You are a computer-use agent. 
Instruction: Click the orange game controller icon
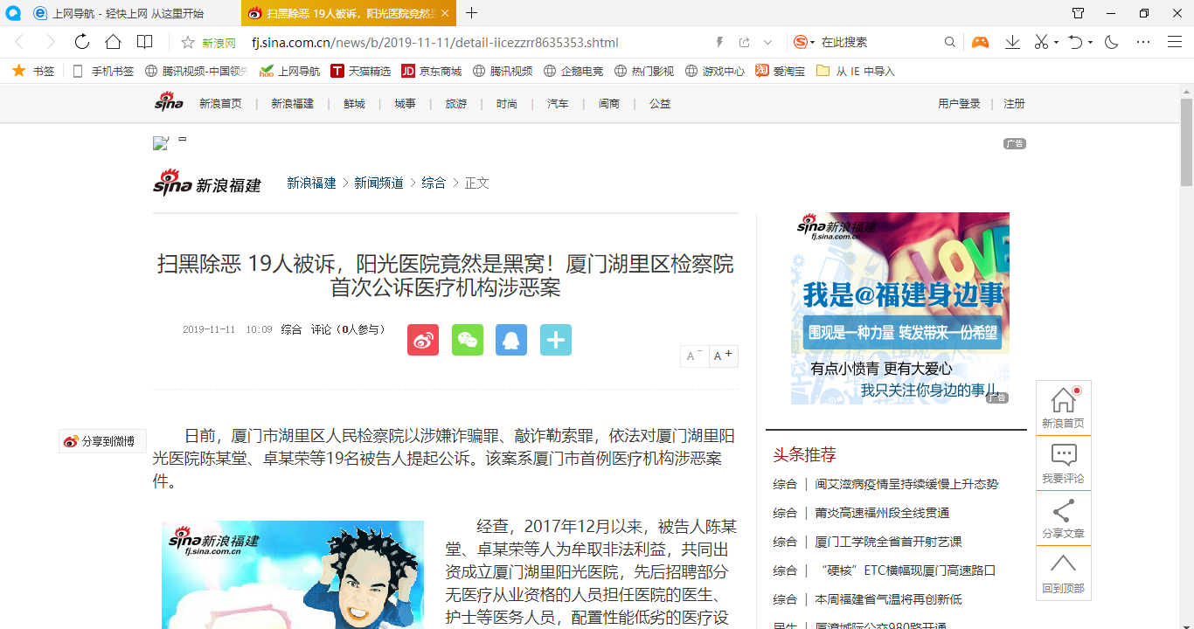[981, 42]
